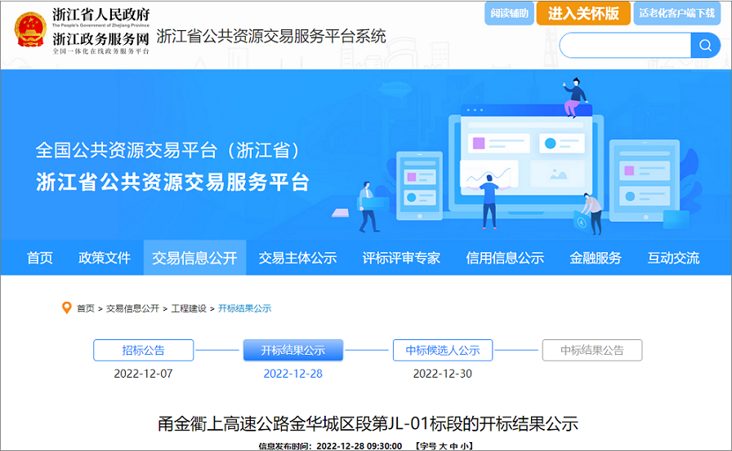The height and width of the screenshot is (451, 732).
Task: Click the national emblem logo
Action: (x=30, y=29)
